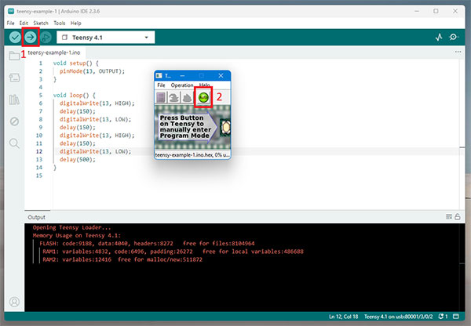Click line number 5 in gutter
This screenshot has width=471, height=326.
click(41, 96)
